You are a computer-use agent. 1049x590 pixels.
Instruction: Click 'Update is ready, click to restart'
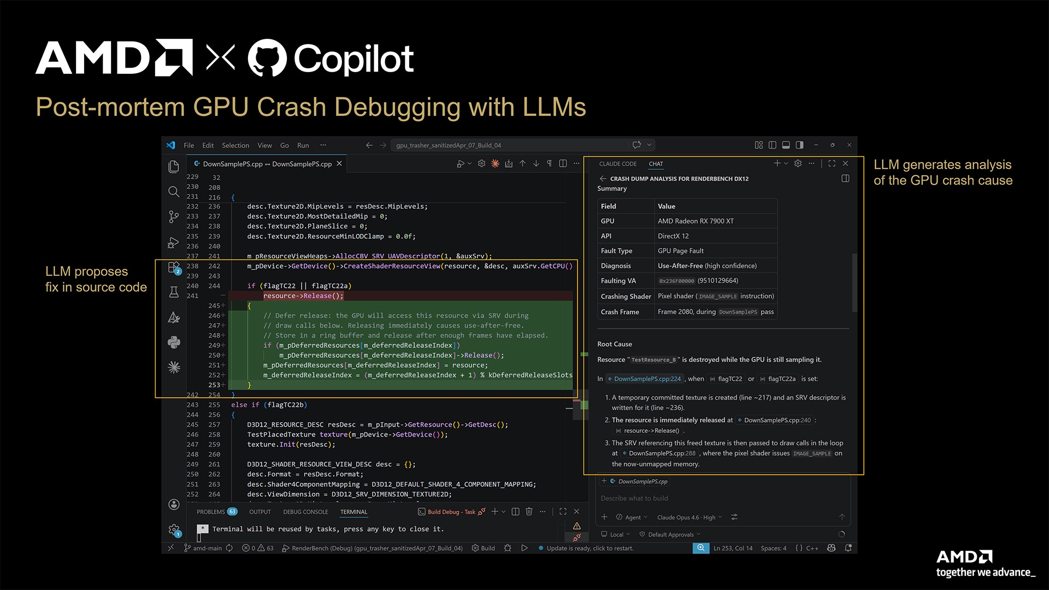pyautogui.click(x=586, y=548)
